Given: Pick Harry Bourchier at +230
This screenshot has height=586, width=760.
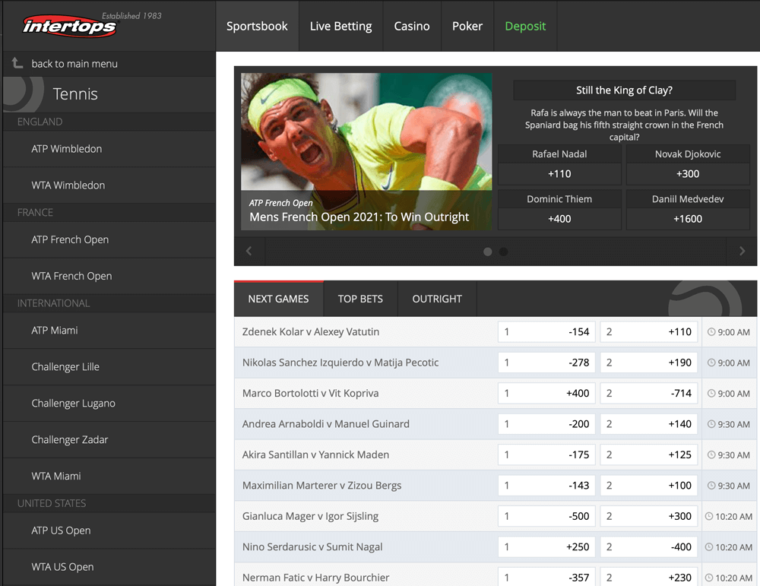Looking at the screenshot, I should coord(649,578).
